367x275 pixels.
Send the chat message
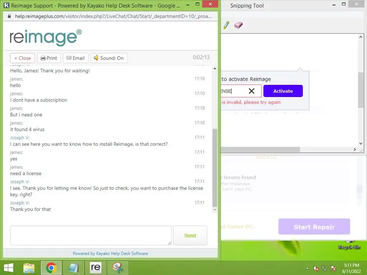click(x=190, y=236)
